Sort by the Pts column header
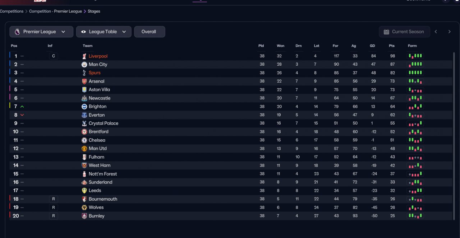This screenshot has width=460, height=238. tap(391, 46)
